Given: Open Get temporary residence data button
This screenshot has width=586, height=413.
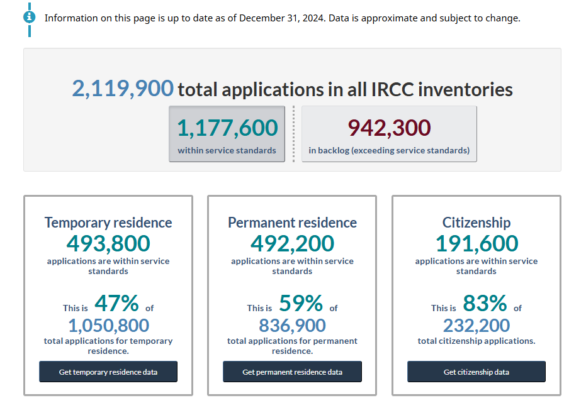Looking at the screenshot, I should 108,372.
